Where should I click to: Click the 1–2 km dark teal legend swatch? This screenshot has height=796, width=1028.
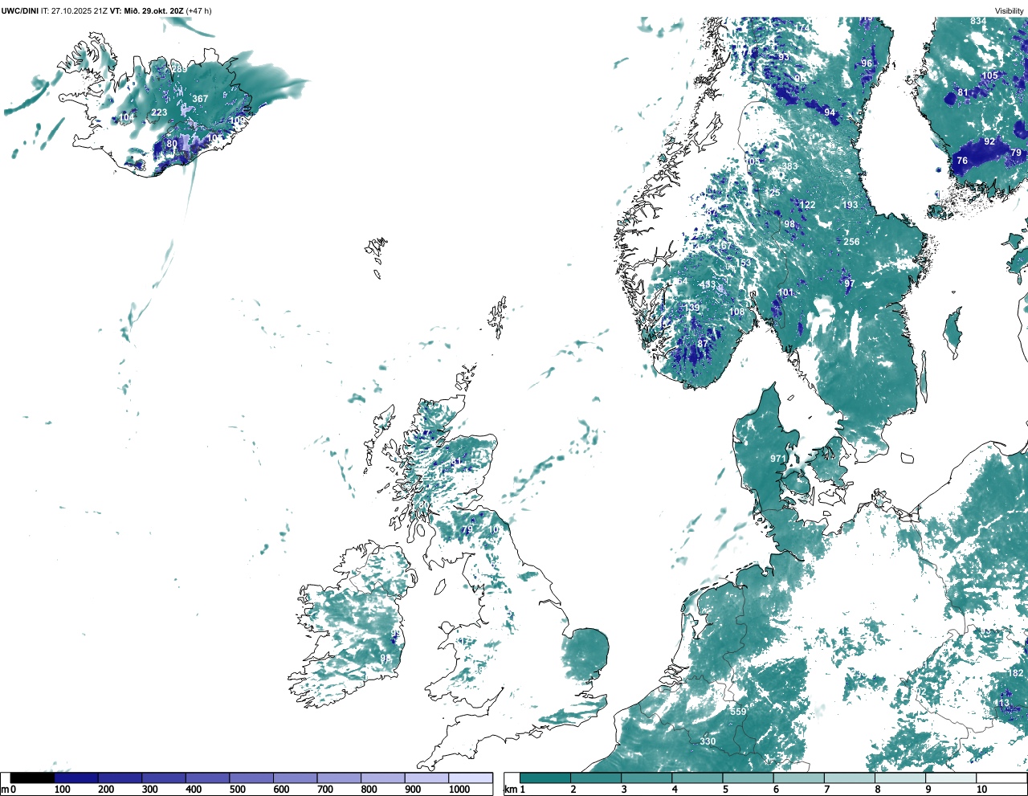tap(545, 778)
